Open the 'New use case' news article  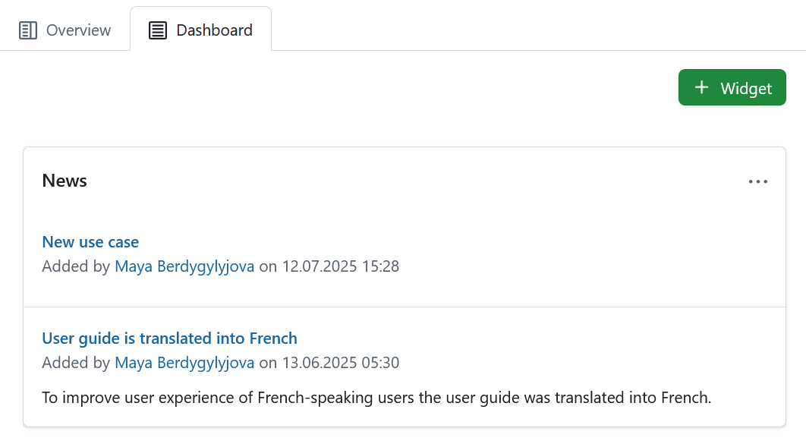90,241
